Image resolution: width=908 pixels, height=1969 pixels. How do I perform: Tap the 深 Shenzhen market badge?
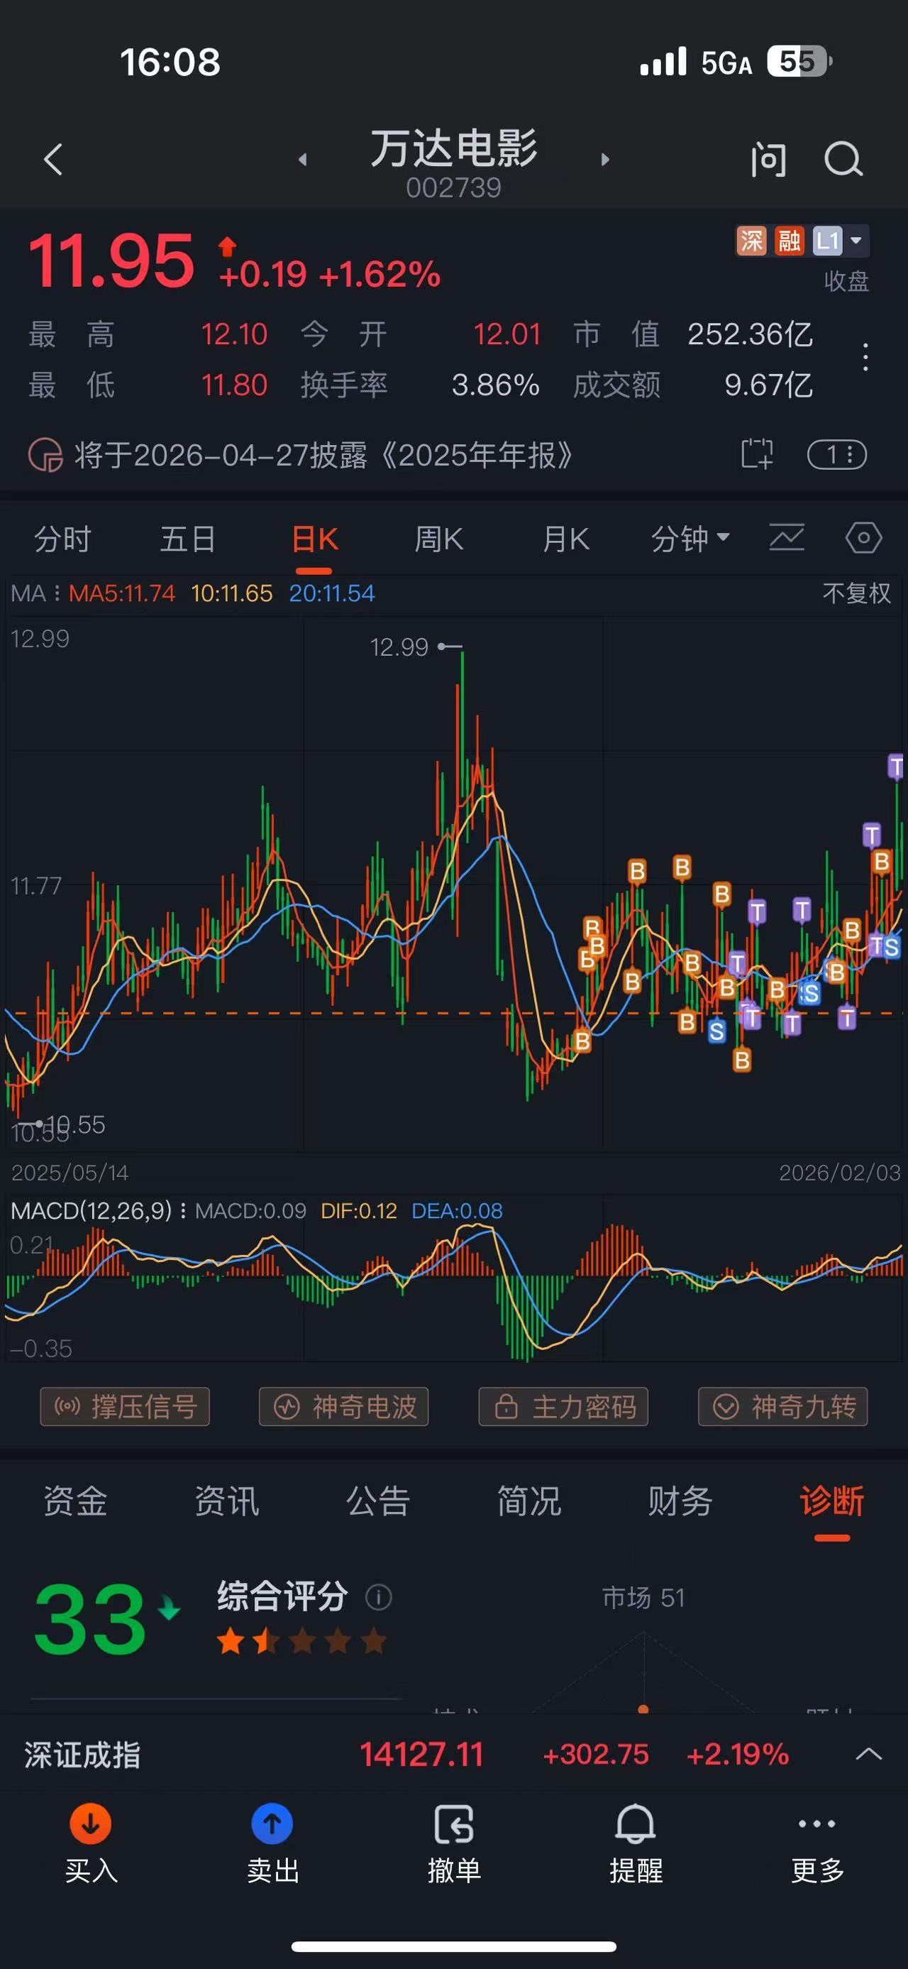(751, 241)
